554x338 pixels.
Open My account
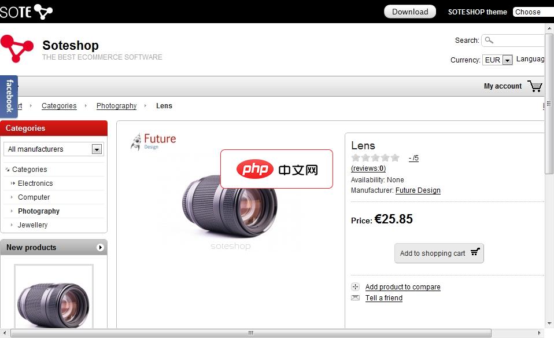point(502,86)
